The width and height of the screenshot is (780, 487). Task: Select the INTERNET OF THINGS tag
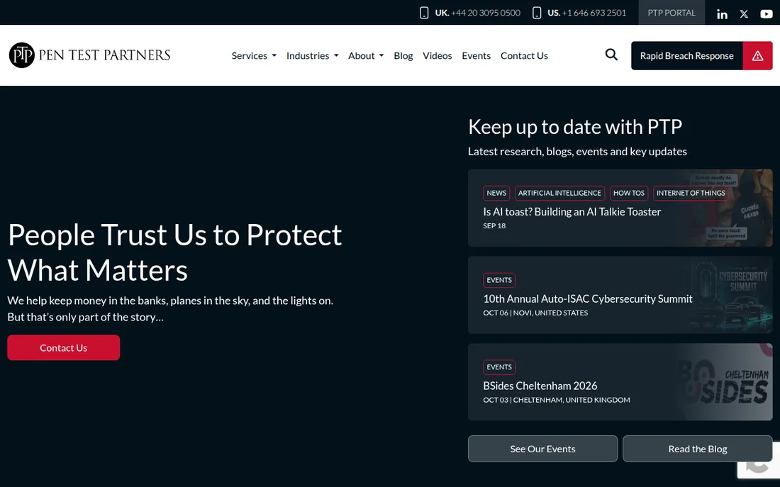(691, 193)
